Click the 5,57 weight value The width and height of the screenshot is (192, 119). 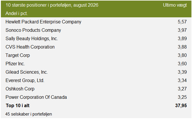(x=182, y=22)
